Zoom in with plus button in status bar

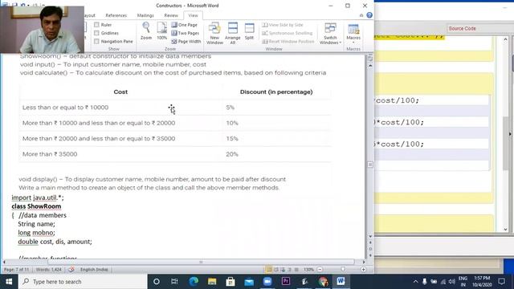click(x=363, y=270)
